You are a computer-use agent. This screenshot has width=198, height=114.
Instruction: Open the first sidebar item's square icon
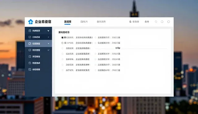point(30,31)
